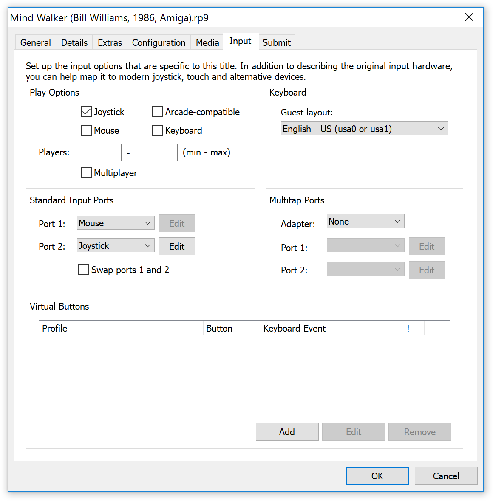Go to the Media tab
This screenshot has height=501, width=493.
click(207, 42)
